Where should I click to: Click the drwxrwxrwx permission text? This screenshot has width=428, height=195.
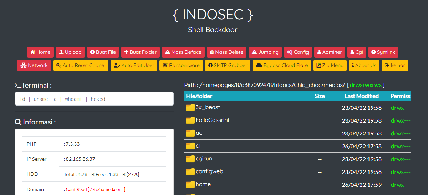(x=366, y=85)
